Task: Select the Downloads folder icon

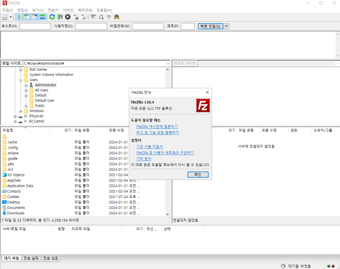Action: pyautogui.click(x=4, y=213)
